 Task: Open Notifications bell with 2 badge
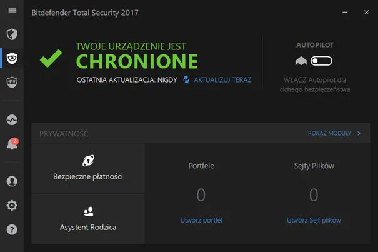pyautogui.click(x=12, y=144)
